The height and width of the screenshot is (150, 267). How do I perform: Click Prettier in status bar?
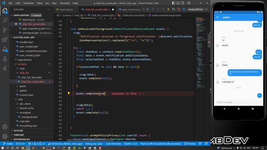[190, 144]
